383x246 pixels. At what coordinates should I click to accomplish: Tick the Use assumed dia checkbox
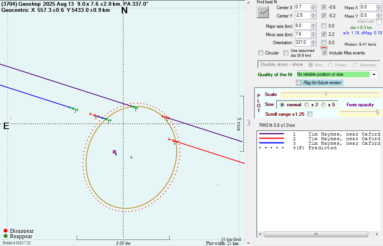[286, 53]
